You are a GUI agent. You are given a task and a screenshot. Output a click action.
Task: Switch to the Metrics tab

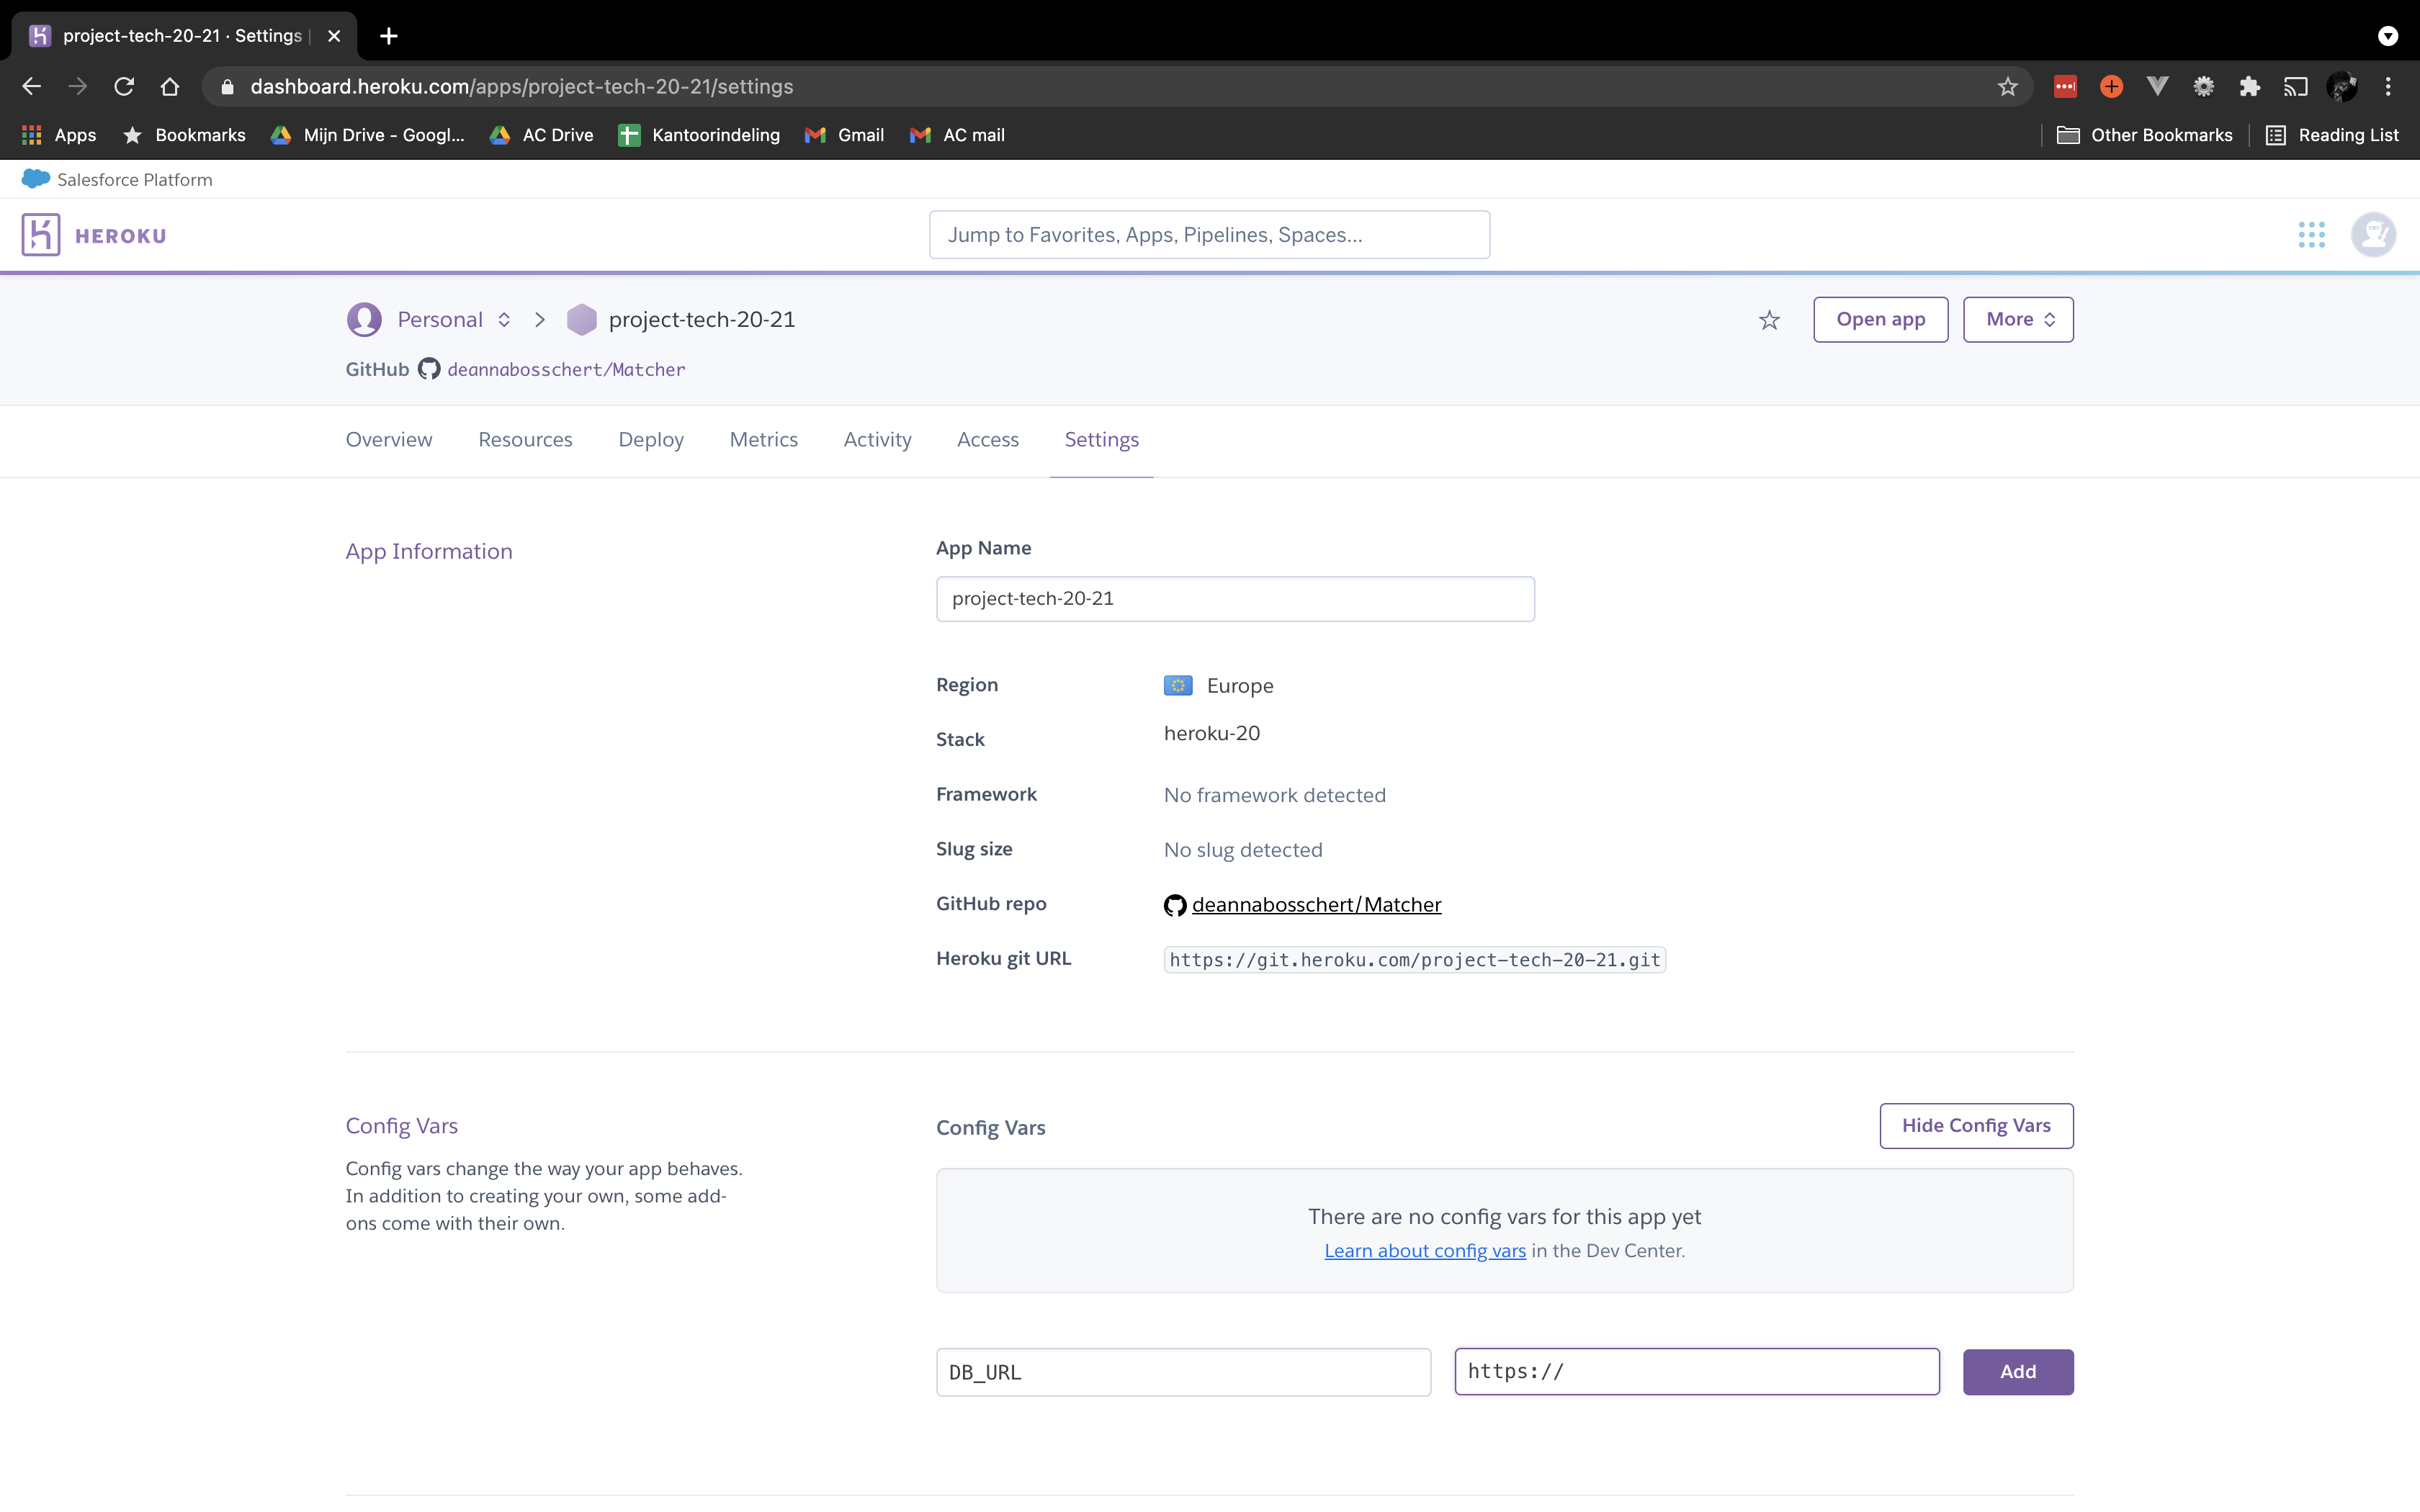[x=763, y=439]
